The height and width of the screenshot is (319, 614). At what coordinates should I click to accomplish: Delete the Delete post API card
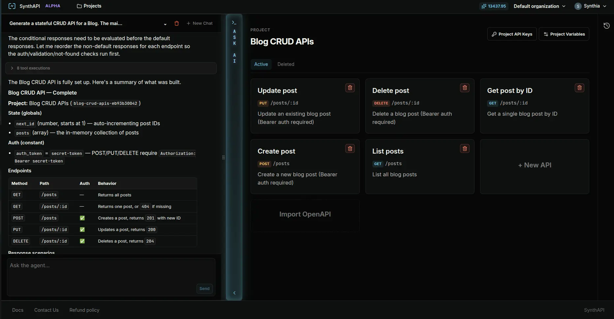pos(465,88)
